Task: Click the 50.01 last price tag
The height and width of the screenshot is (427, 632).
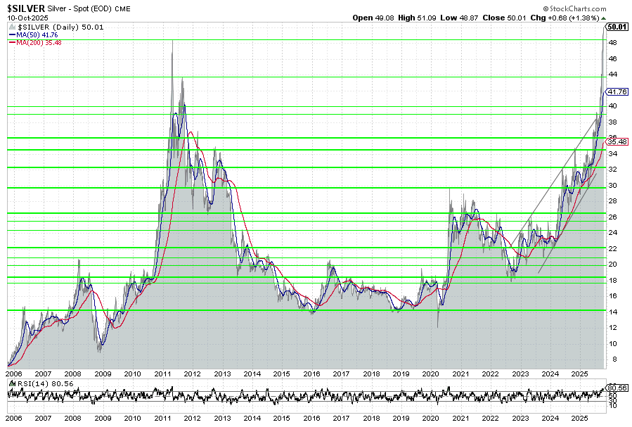Action: coord(617,26)
